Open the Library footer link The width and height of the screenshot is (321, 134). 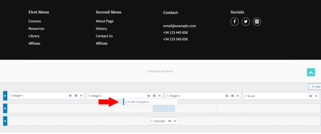(x=34, y=36)
